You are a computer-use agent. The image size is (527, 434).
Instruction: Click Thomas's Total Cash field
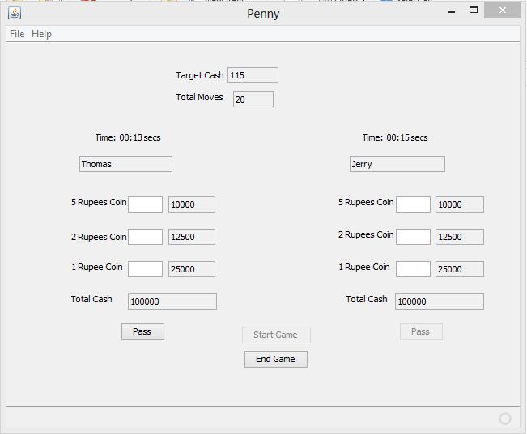tap(172, 301)
